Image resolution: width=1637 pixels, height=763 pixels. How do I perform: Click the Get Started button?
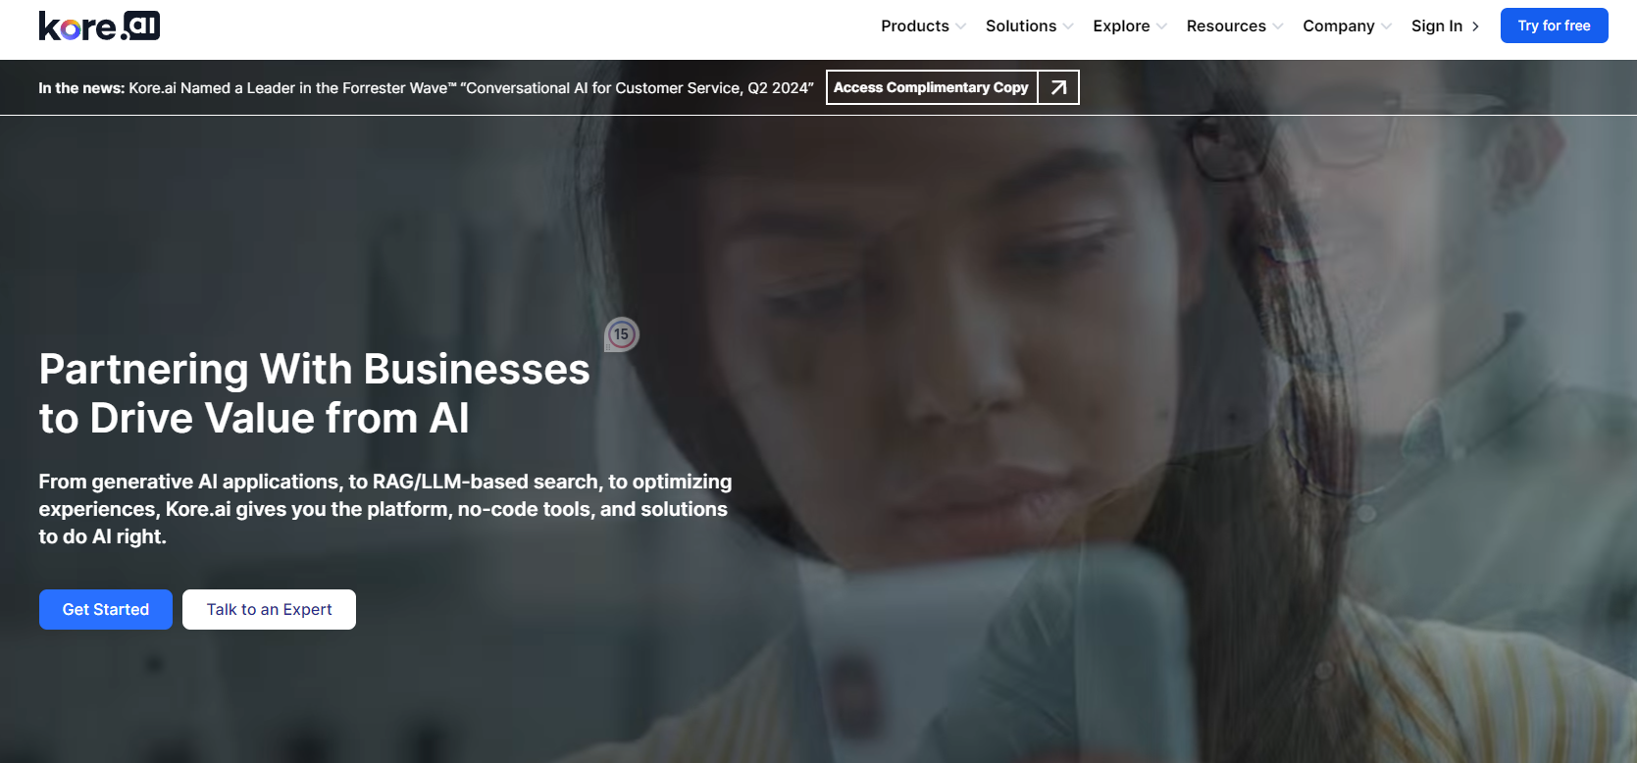[106, 609]
